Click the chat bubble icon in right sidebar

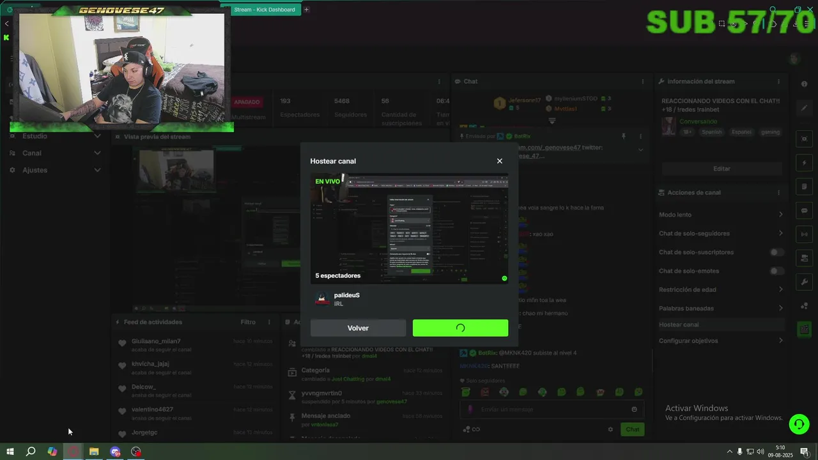(x=805, y=210)
